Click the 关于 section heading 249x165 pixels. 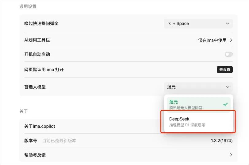[x=24, y=111]
